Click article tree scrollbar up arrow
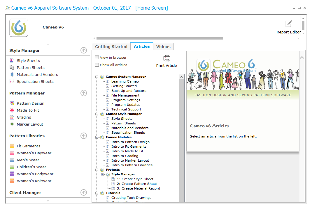The height and width of the screenshot is (209, 312). pyautogui.click(x=181, y=77)
